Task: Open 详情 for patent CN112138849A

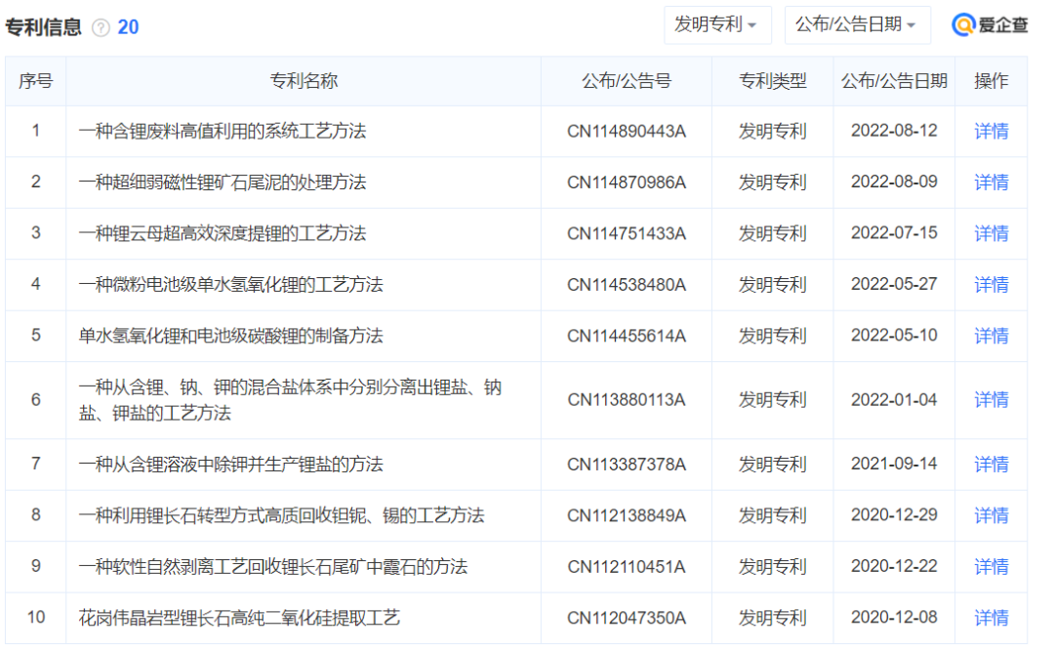Action: [991, 515]
